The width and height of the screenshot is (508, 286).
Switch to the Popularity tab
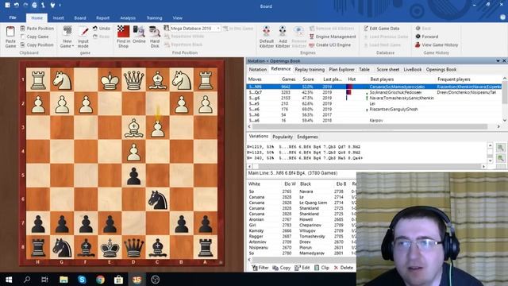(283, 137)
